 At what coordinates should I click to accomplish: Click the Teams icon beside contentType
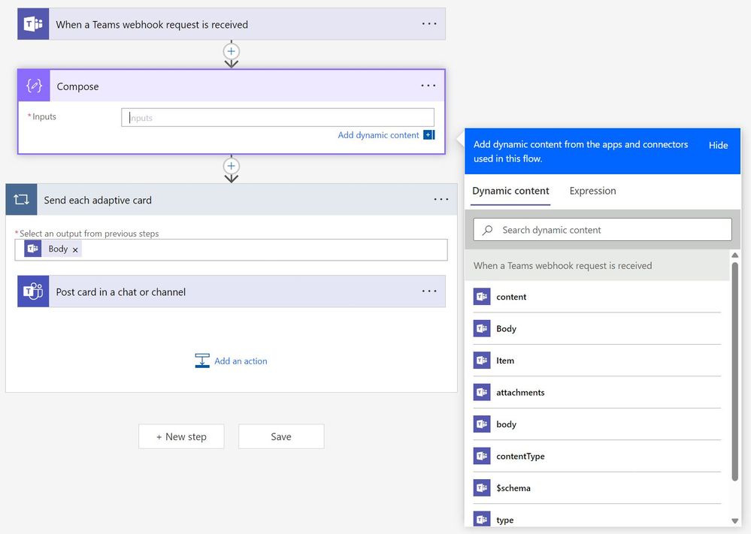point(482,456)
